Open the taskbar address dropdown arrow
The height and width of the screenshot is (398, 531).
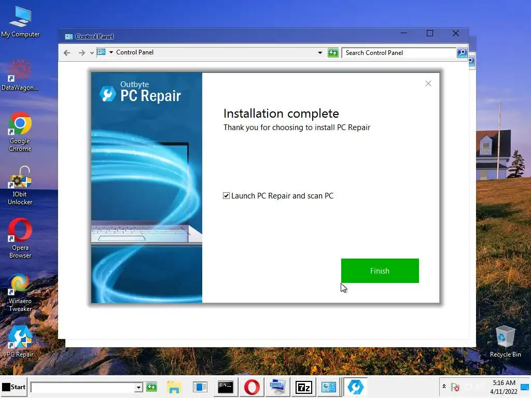tap(138, 387)
